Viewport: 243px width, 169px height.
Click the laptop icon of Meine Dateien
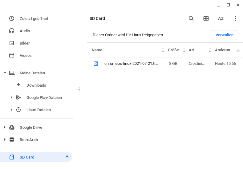(x=12, y=73)
